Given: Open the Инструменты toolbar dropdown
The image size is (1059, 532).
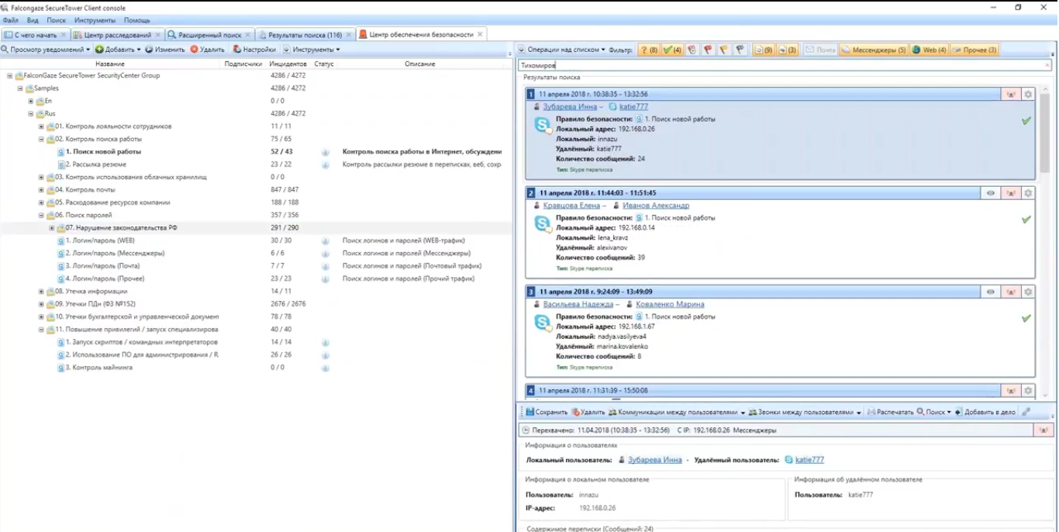Looking at the screenshot, I should (311, 50).
